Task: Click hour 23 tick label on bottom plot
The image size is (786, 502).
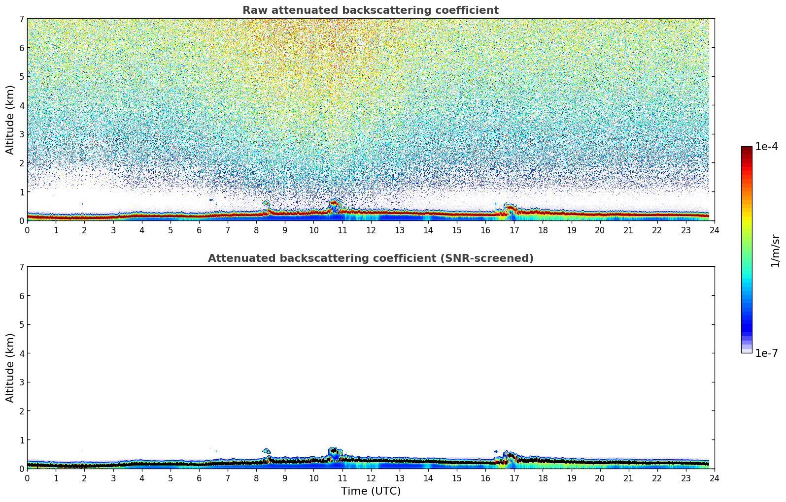Action: (x=685, y=478)
